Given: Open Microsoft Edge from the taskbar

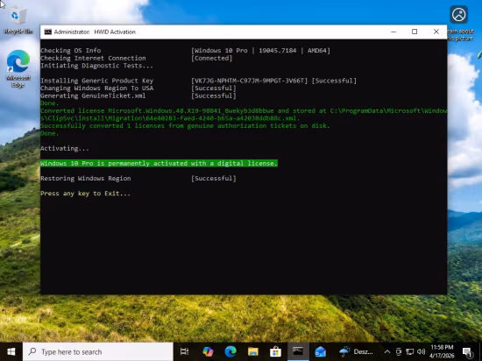Looking at the screenshot, I should [x=230, y=351].
